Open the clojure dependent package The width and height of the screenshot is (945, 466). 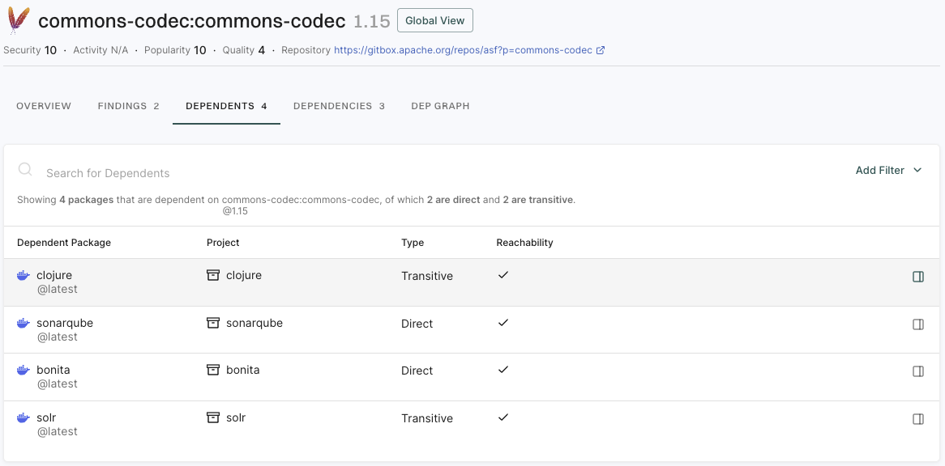click(x=54, y=275)
